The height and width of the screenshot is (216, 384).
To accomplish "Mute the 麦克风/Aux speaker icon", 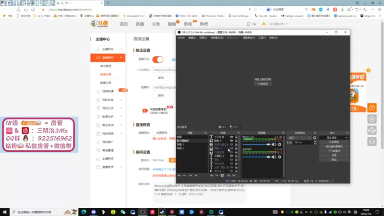I will [274, 144].
